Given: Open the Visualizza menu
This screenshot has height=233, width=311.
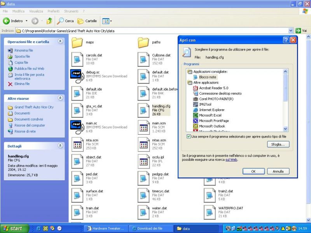Looking at the screenshot, I should tap(36, 11).
